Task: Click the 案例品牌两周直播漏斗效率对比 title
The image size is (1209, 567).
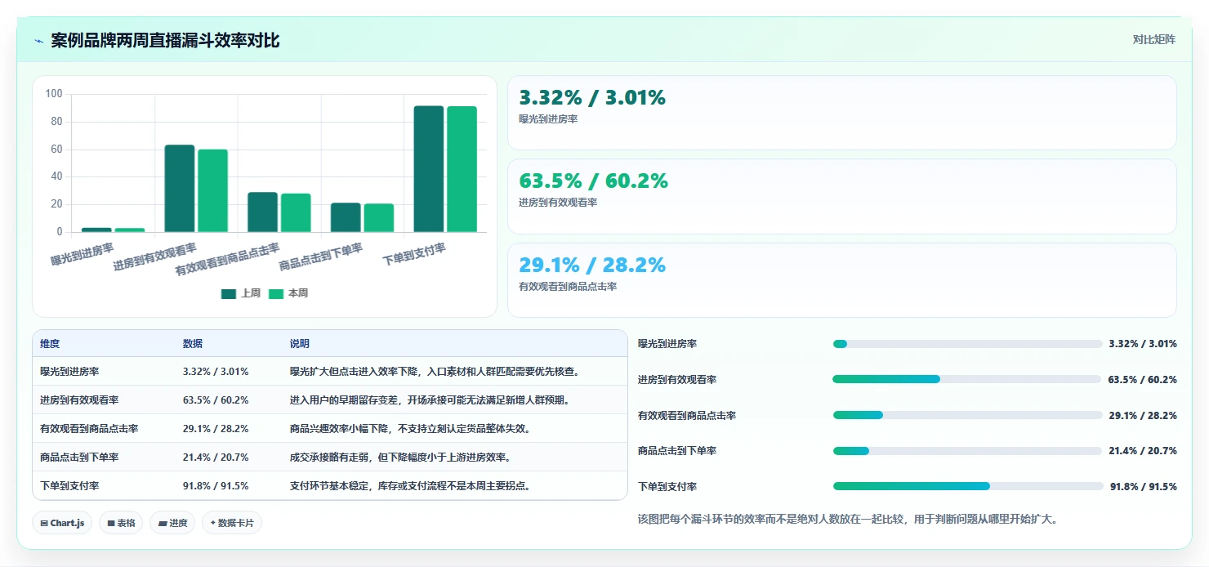Action: tap(165, 41)
